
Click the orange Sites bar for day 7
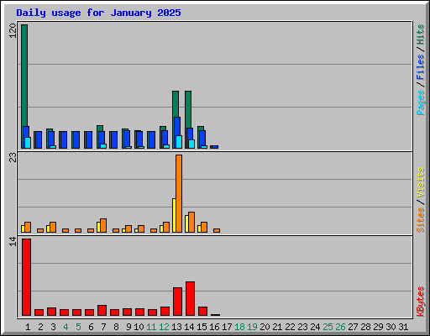tap(103, 225)
